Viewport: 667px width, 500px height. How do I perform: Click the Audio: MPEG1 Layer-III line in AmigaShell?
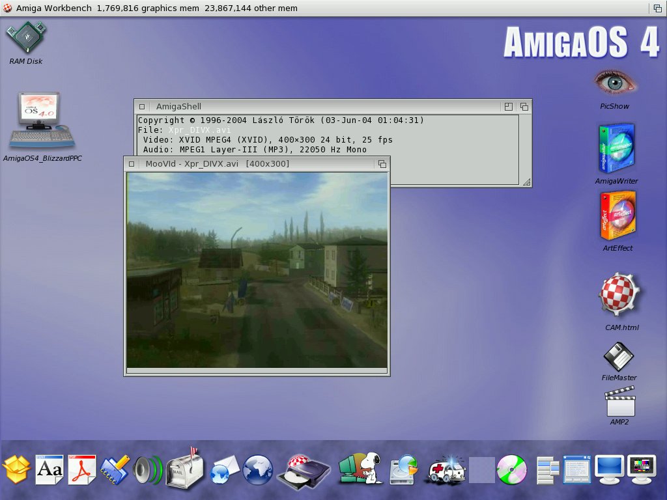tap(255, 150)
